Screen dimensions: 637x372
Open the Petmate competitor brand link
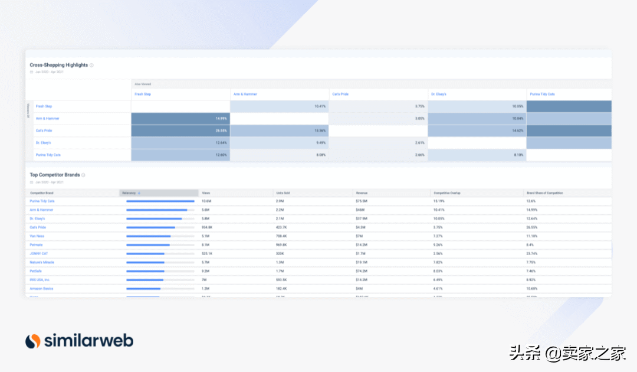pyautogui.click(x=36, y=245)
